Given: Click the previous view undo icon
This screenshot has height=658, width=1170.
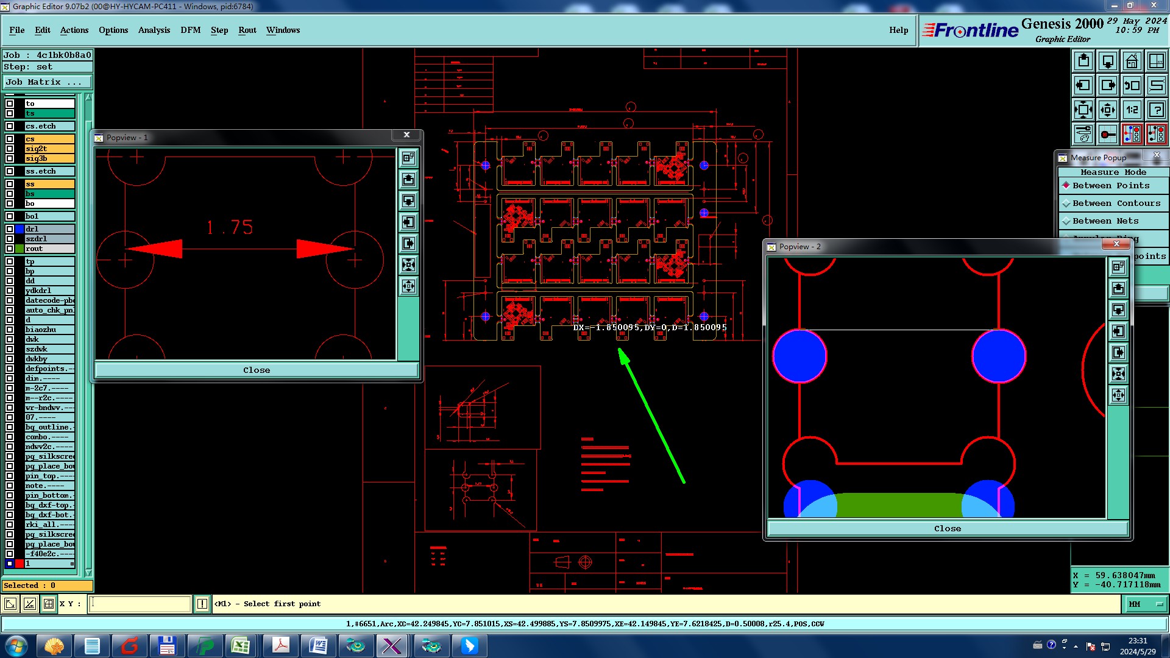Looking at the screenshot, I should pos(1132,85).
